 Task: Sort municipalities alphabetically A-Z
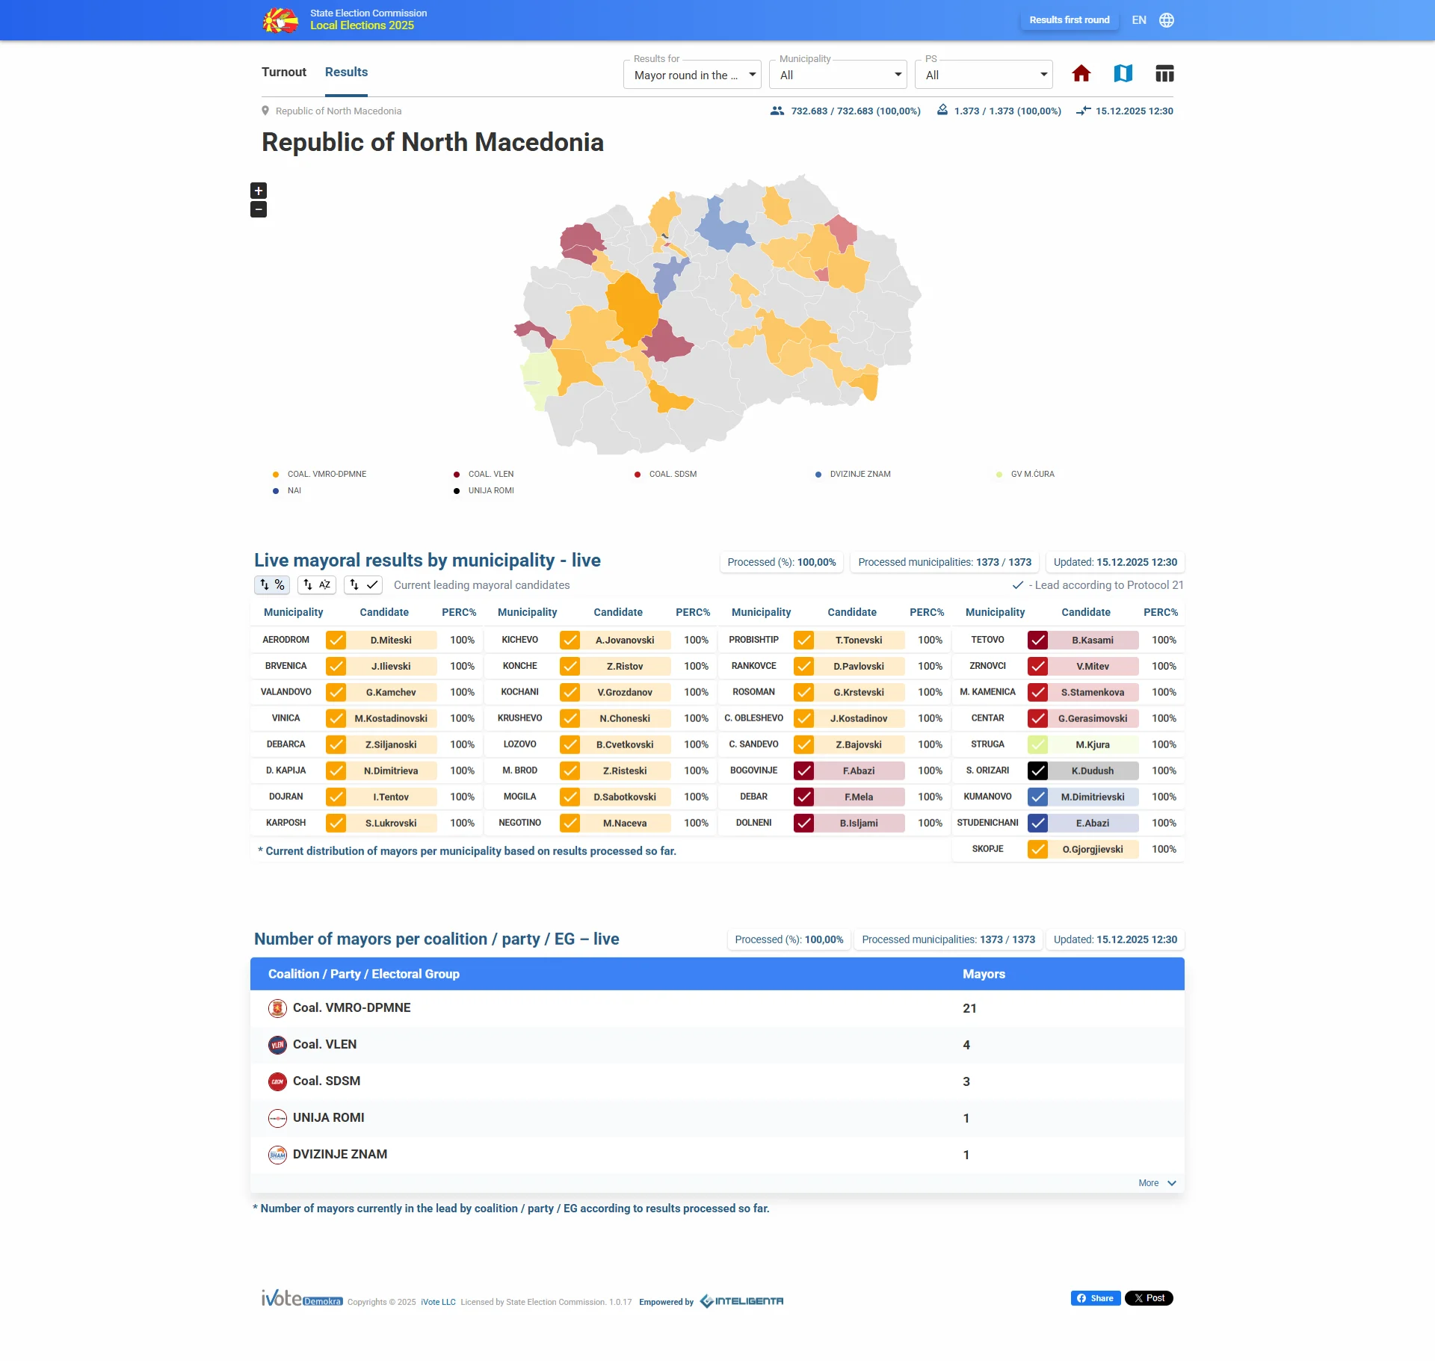point(317,585)
